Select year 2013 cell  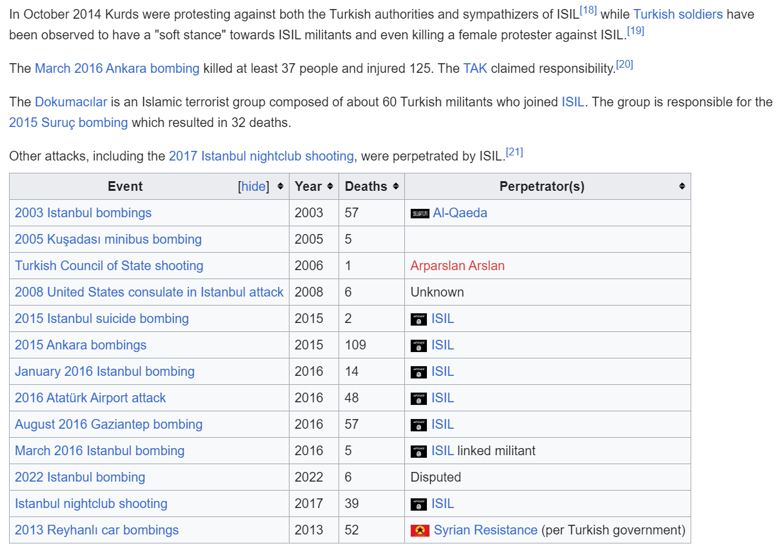click(314, 530)
